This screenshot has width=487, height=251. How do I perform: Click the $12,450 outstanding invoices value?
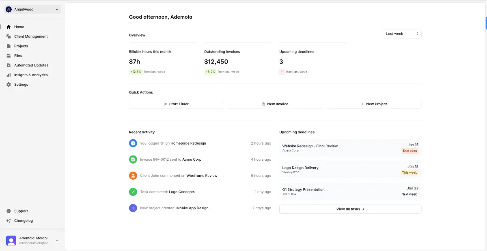(216, 62)
